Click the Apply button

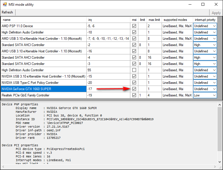click(216, 13)
